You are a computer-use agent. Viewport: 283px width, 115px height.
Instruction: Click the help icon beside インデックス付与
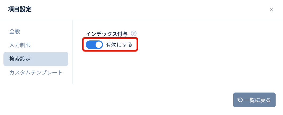pos(134,34)
